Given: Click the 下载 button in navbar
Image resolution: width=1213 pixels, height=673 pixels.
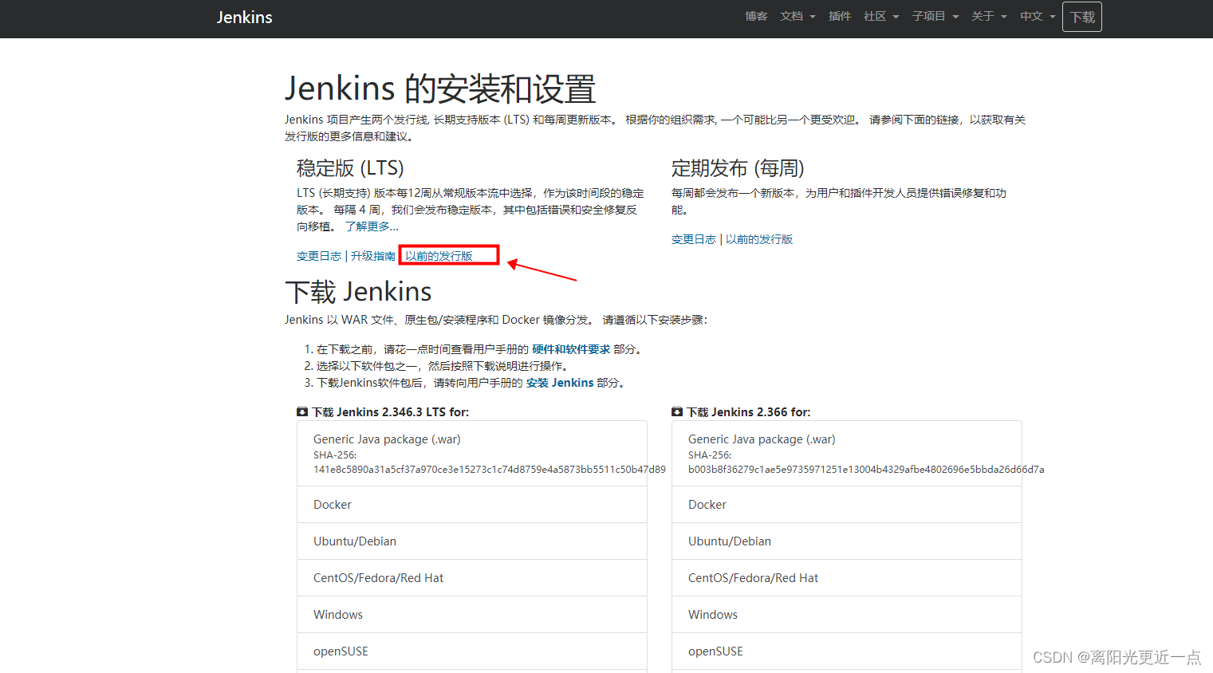Looking at the screenshot, I should click(x=1082, y=17).
